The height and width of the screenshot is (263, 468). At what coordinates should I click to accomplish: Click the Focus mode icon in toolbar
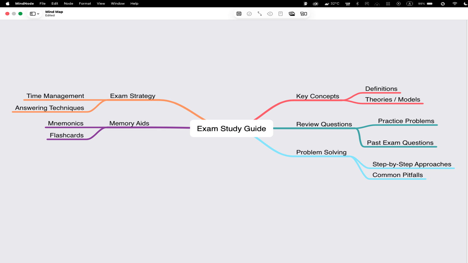coord(239,14)
